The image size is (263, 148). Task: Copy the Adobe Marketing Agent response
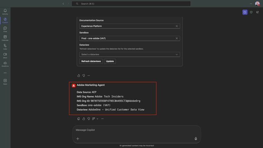[x=79, y=119]
